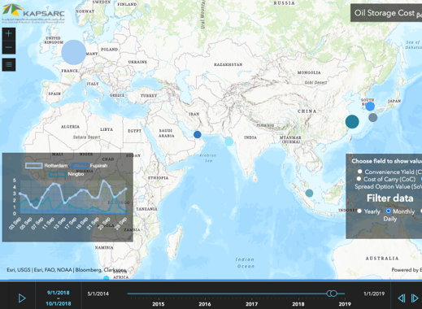Zoom in with the plus button
Viewport: 422px width, 309px height.
(9, 33)
